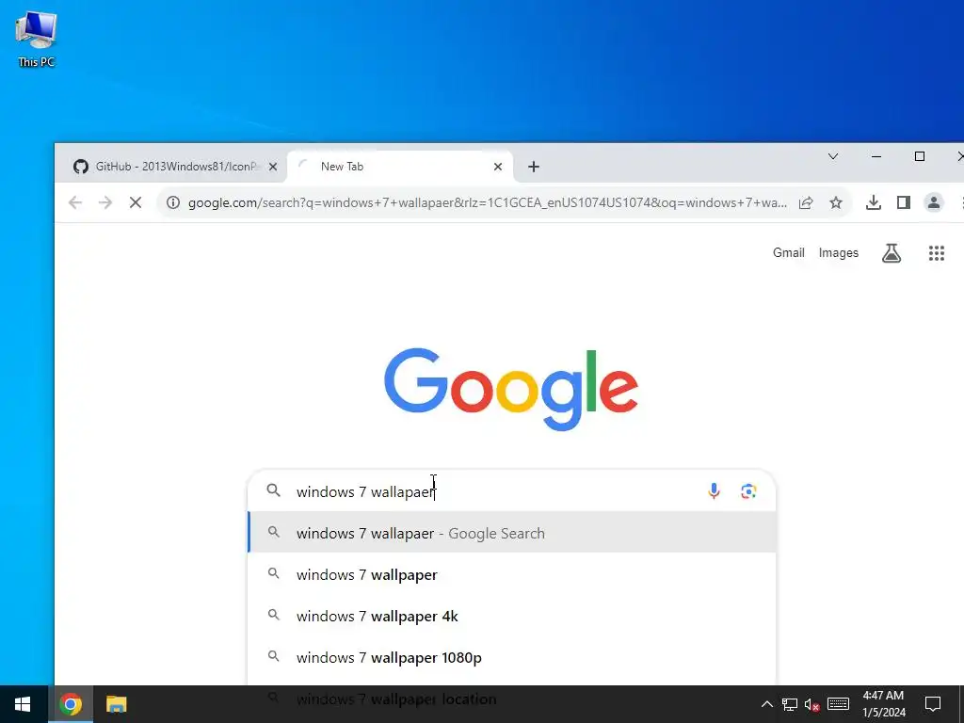Image resolution: width=964 pixels, height=723 pixels.
Task: Click the Google logo
Action: click(511, 389)
